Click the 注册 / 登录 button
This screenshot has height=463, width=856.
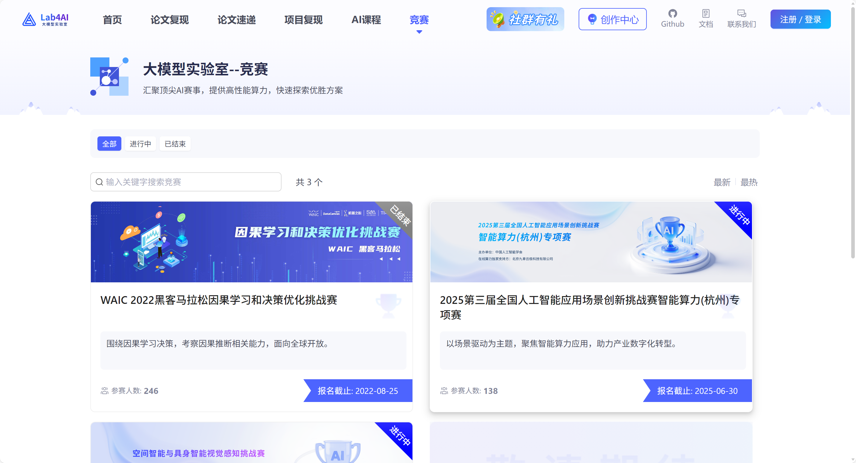click(x=800, y=19)
